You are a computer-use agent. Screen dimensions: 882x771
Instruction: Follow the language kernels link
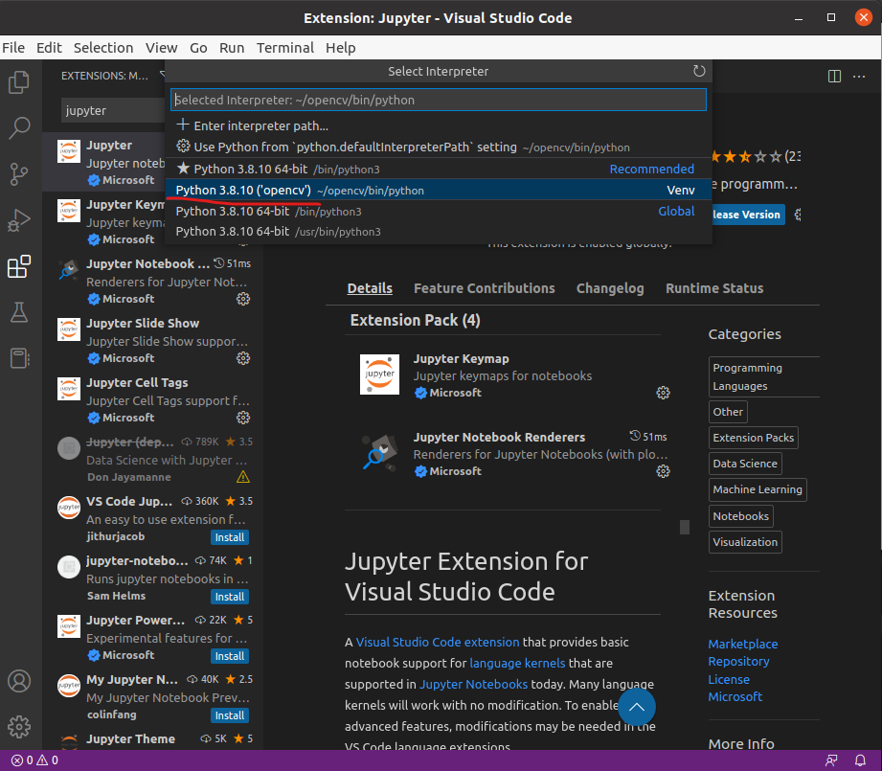pos(517,663)
